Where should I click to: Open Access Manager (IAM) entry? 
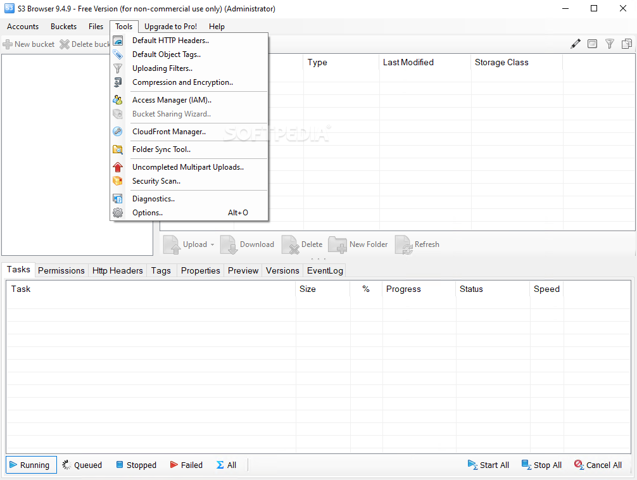pos(189,99)
